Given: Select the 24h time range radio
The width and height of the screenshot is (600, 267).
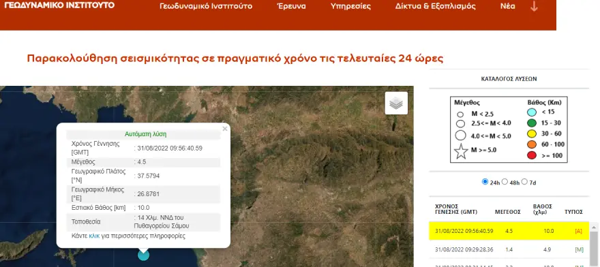Looking at the screenshot, I should coord(485,182).
